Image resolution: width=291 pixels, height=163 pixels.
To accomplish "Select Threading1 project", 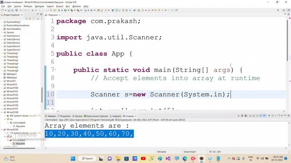I will point(12,53).
